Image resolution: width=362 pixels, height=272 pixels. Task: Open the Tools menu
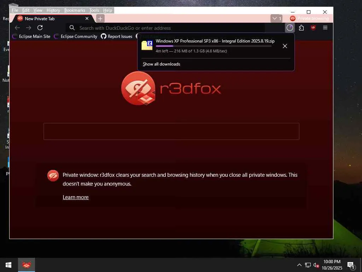(x=94, y=10)
